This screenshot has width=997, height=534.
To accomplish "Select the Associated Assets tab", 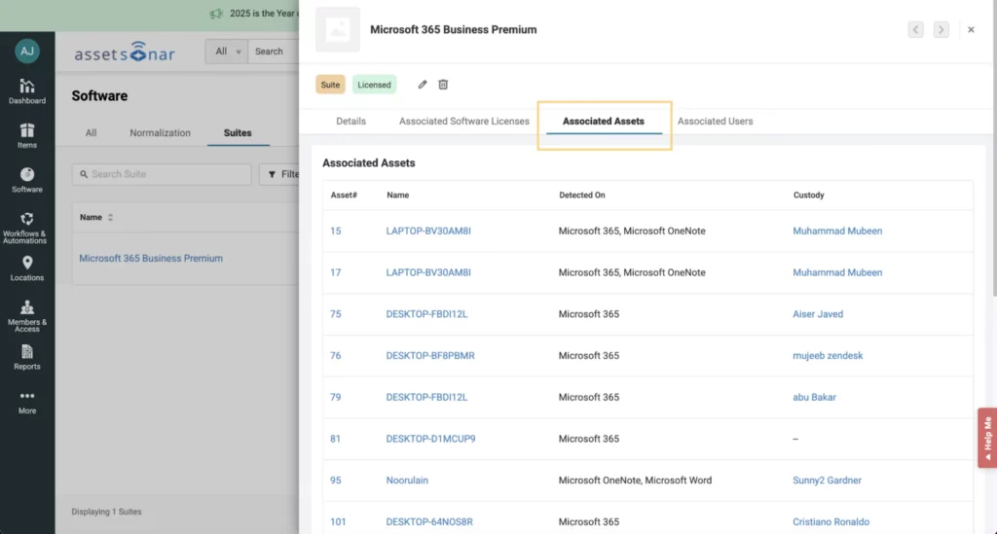I will 604,122.
